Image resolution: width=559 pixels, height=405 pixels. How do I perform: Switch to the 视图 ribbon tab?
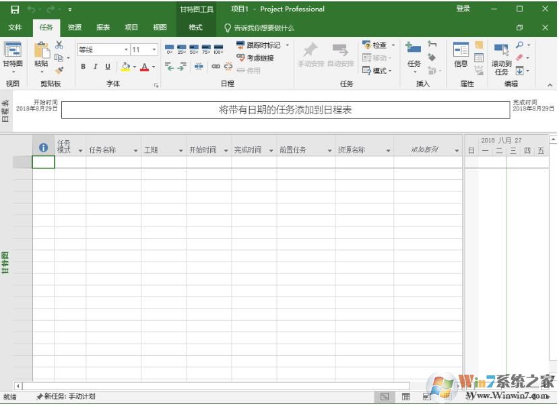(160, 28)
